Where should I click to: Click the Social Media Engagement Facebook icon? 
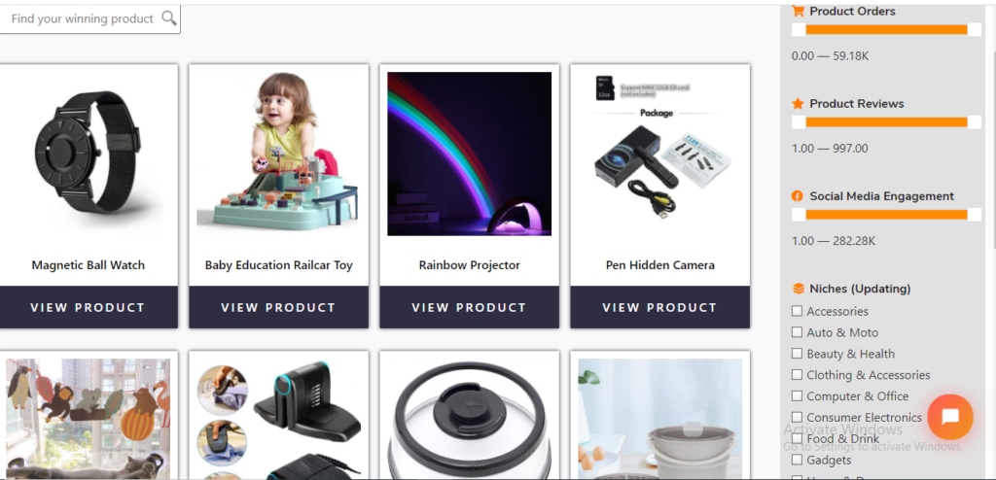tap(798, 196)
